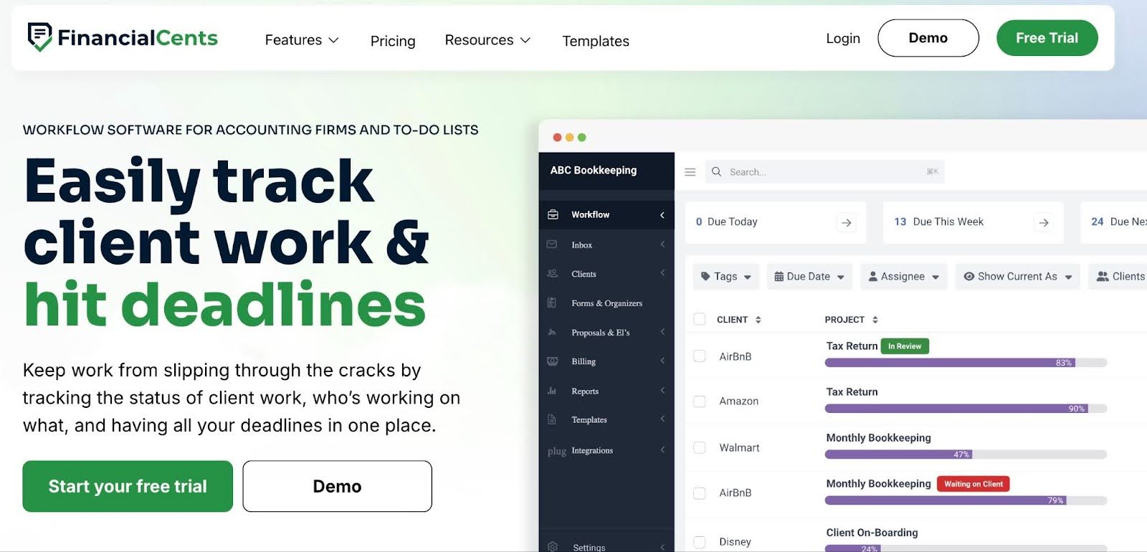Click the Login link
Viewport: 1147px width, 552px height.
coord(843,38)
